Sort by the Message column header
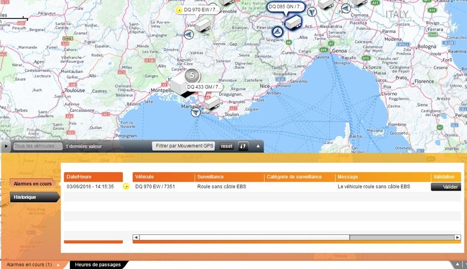Screen dimensions: 467x269 pos(383,176)
